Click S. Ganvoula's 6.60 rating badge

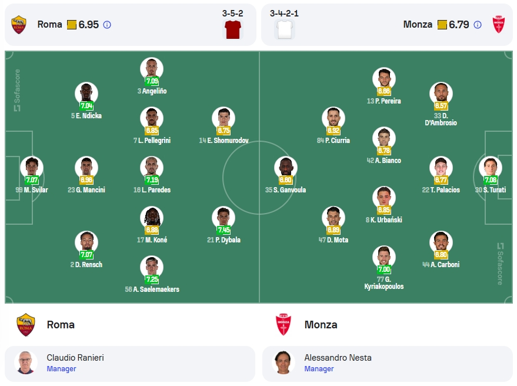[285, 180]
